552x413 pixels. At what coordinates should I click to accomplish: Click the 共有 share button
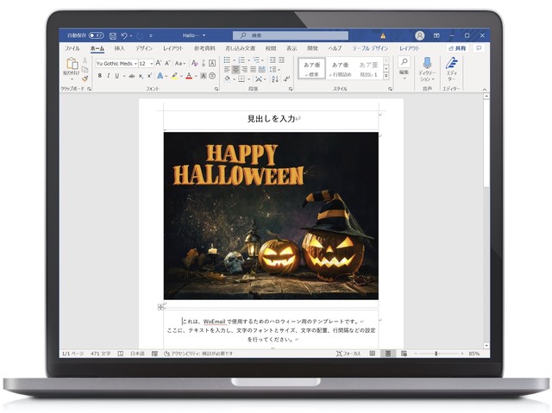click(457, 48)
